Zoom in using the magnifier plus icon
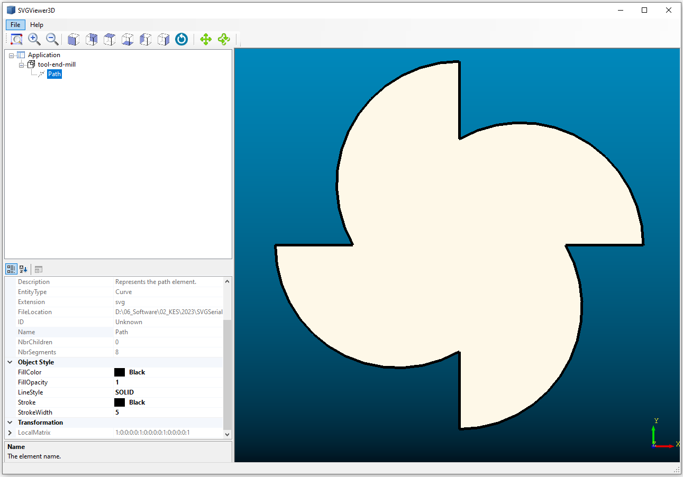The height and width of the screenshot is (477, 683). (x=34, y=39)
